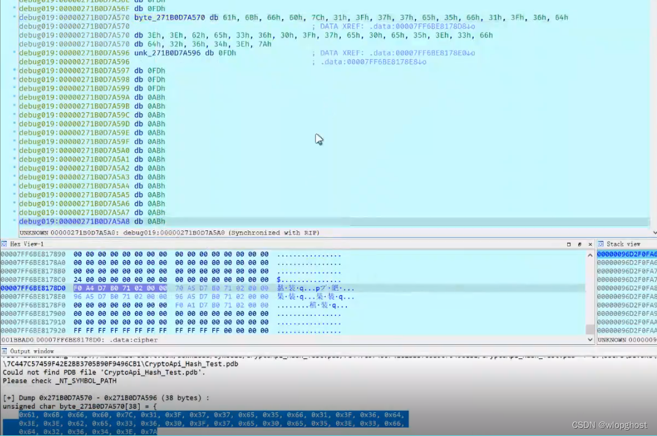Viewport: 657px width, 436px height.
Task: Click the 0FDh value at address 271B0D7A599
Action: click(156, 88)
